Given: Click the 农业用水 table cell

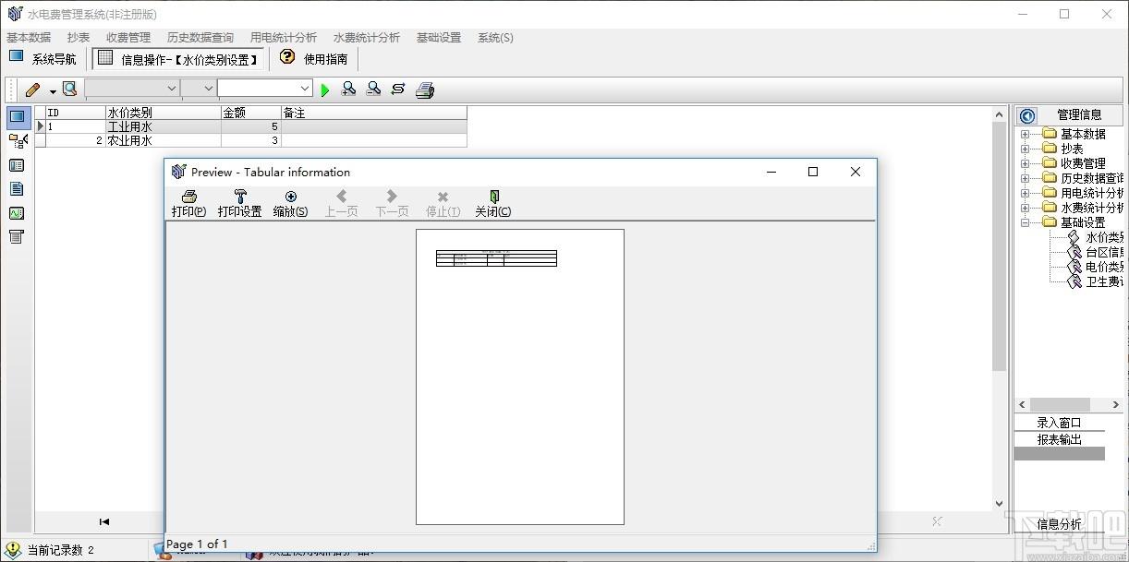Looking at the screenshot, I should coord(164,141).
